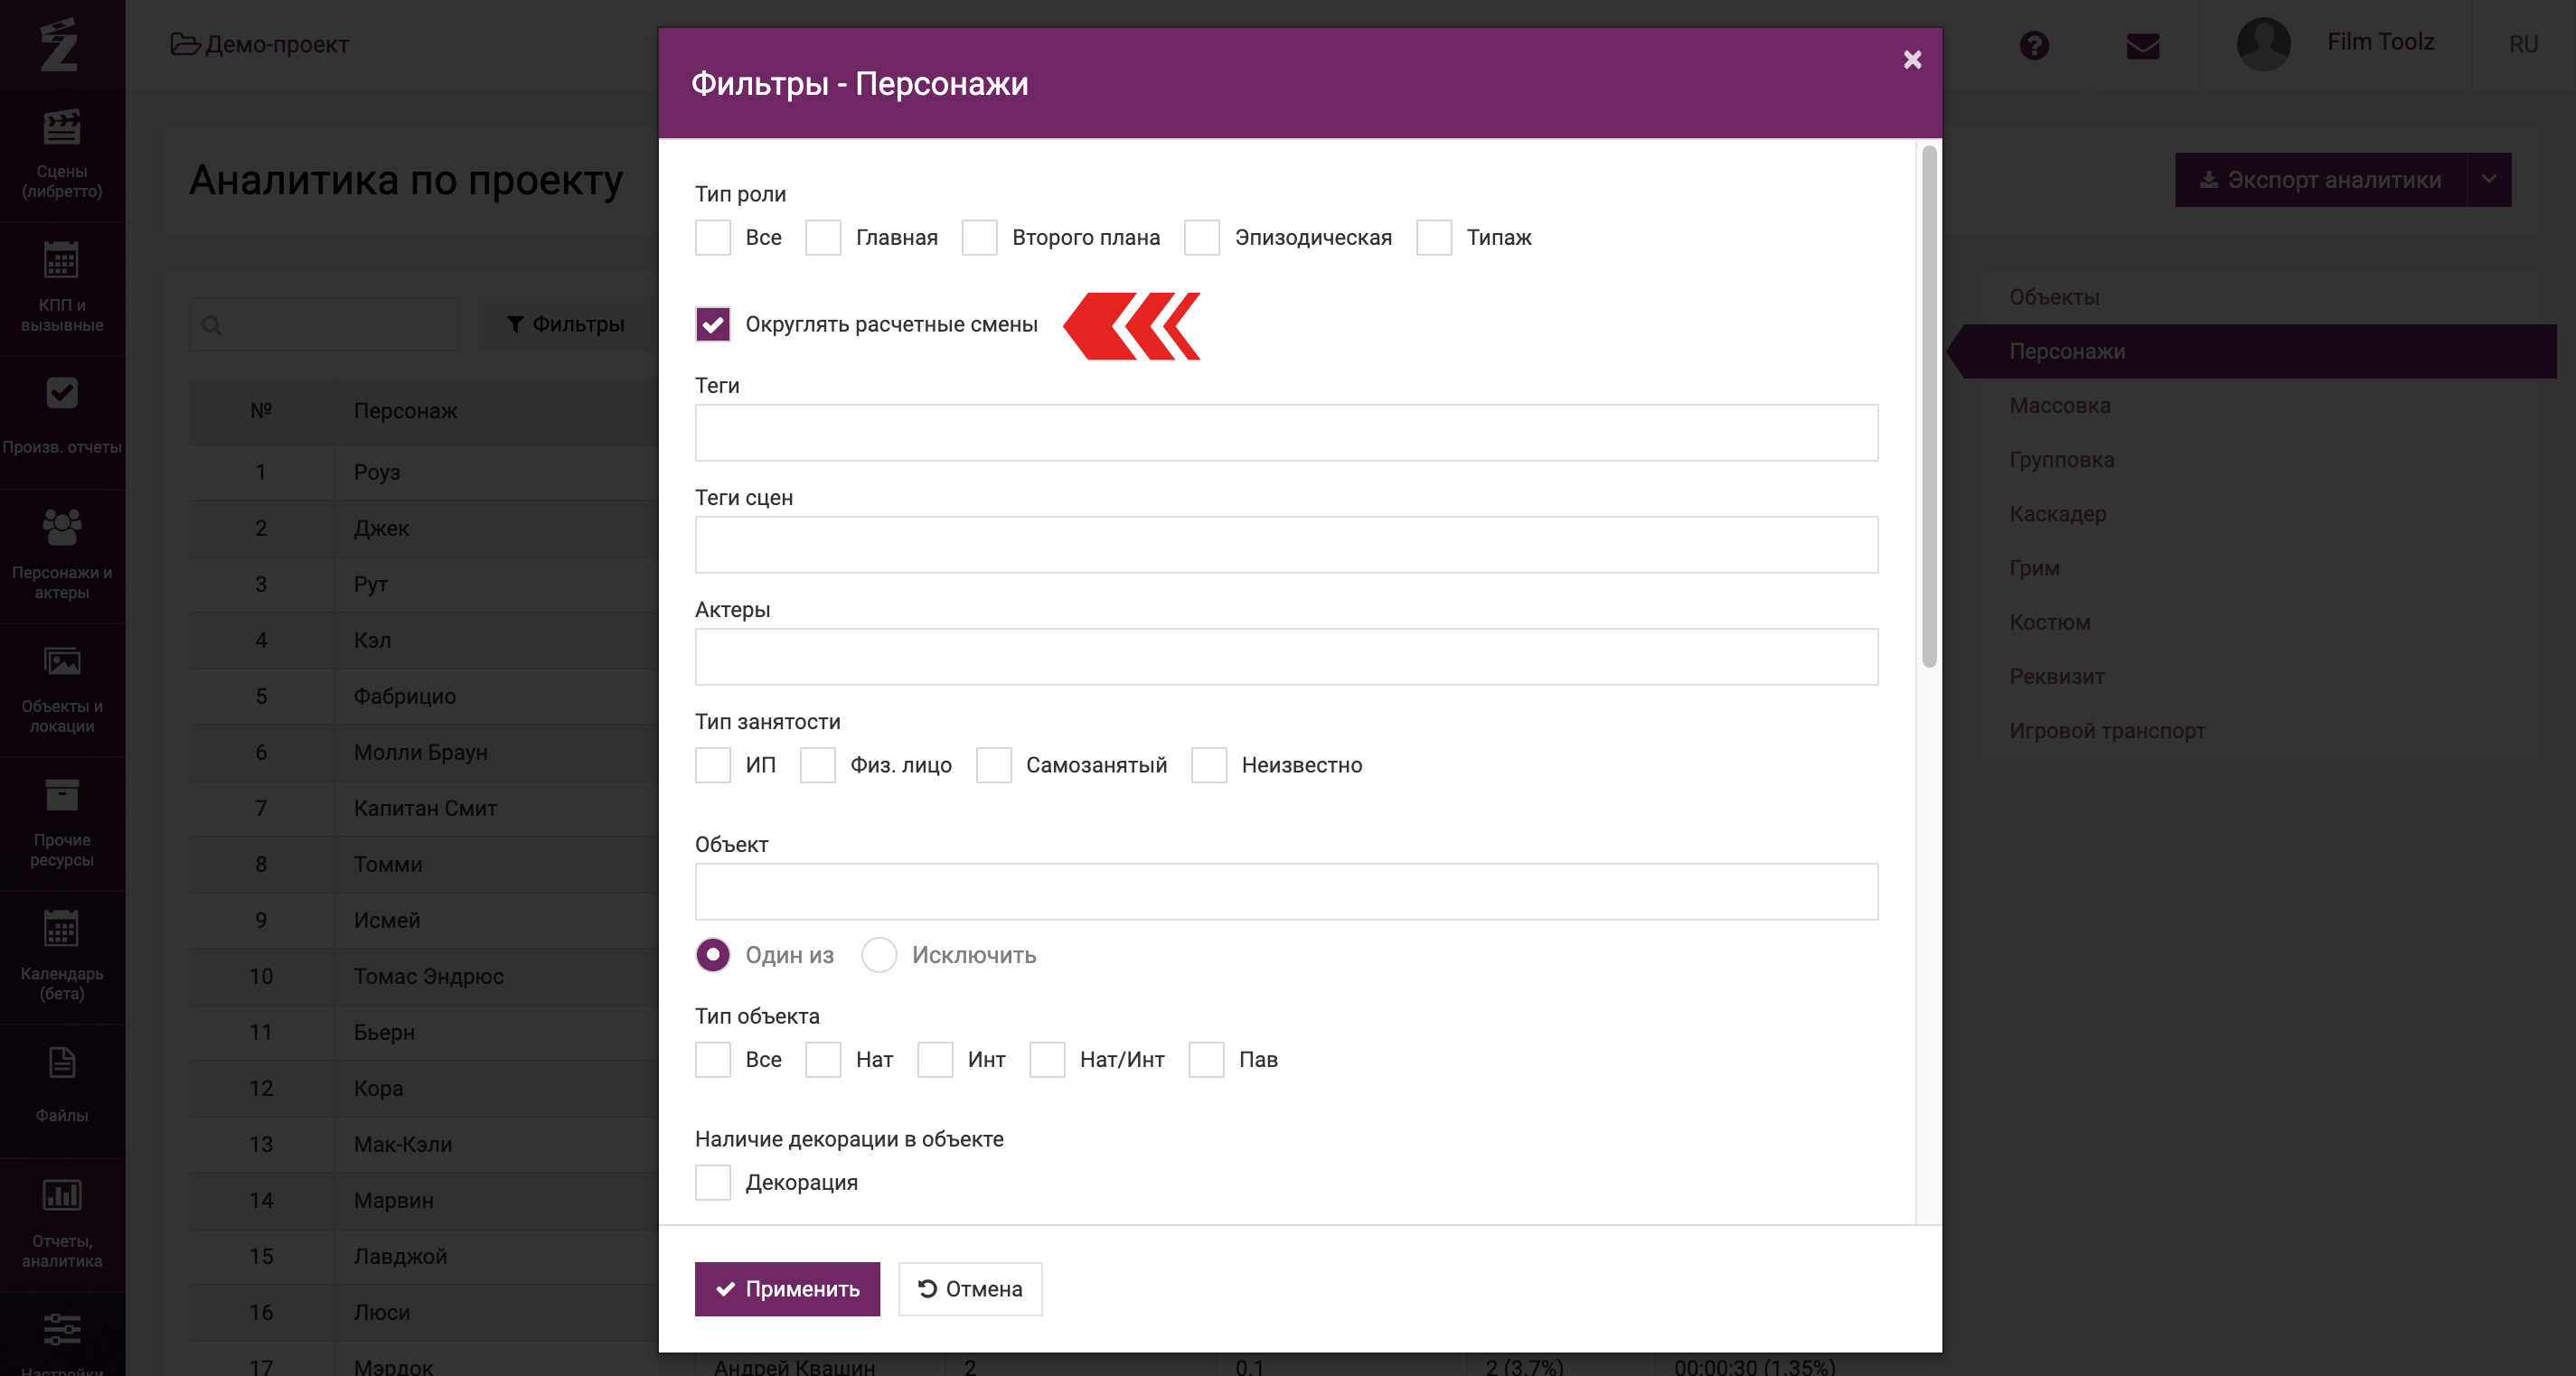Check Все under Тип объекта
The width and height of the screenshot is (2576, 1376).
713,1060
